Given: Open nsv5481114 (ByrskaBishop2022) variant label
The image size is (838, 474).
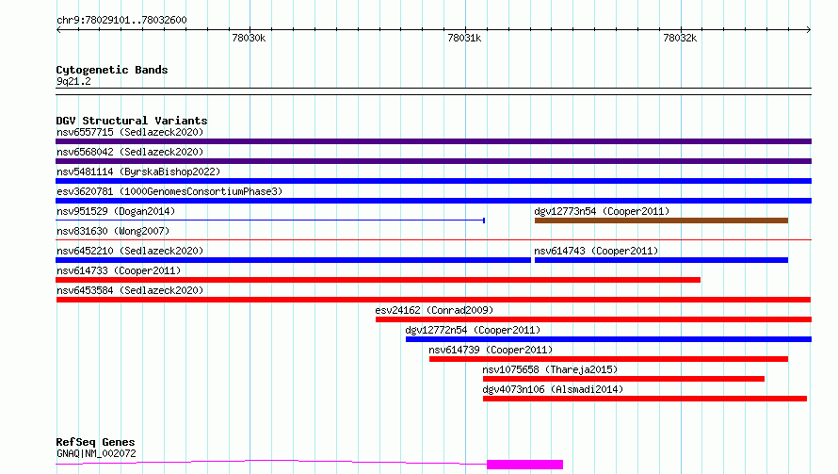Looking at the screenshot, I should point(138,172).
